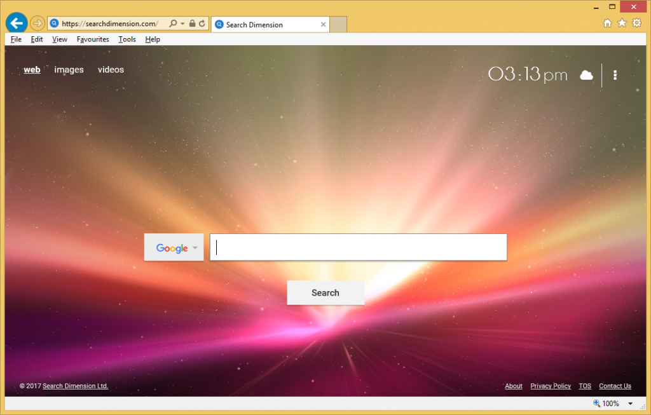Open the three-dot options menu on page
The width and height of the screenshot is (651, 415).
(615, 75)
